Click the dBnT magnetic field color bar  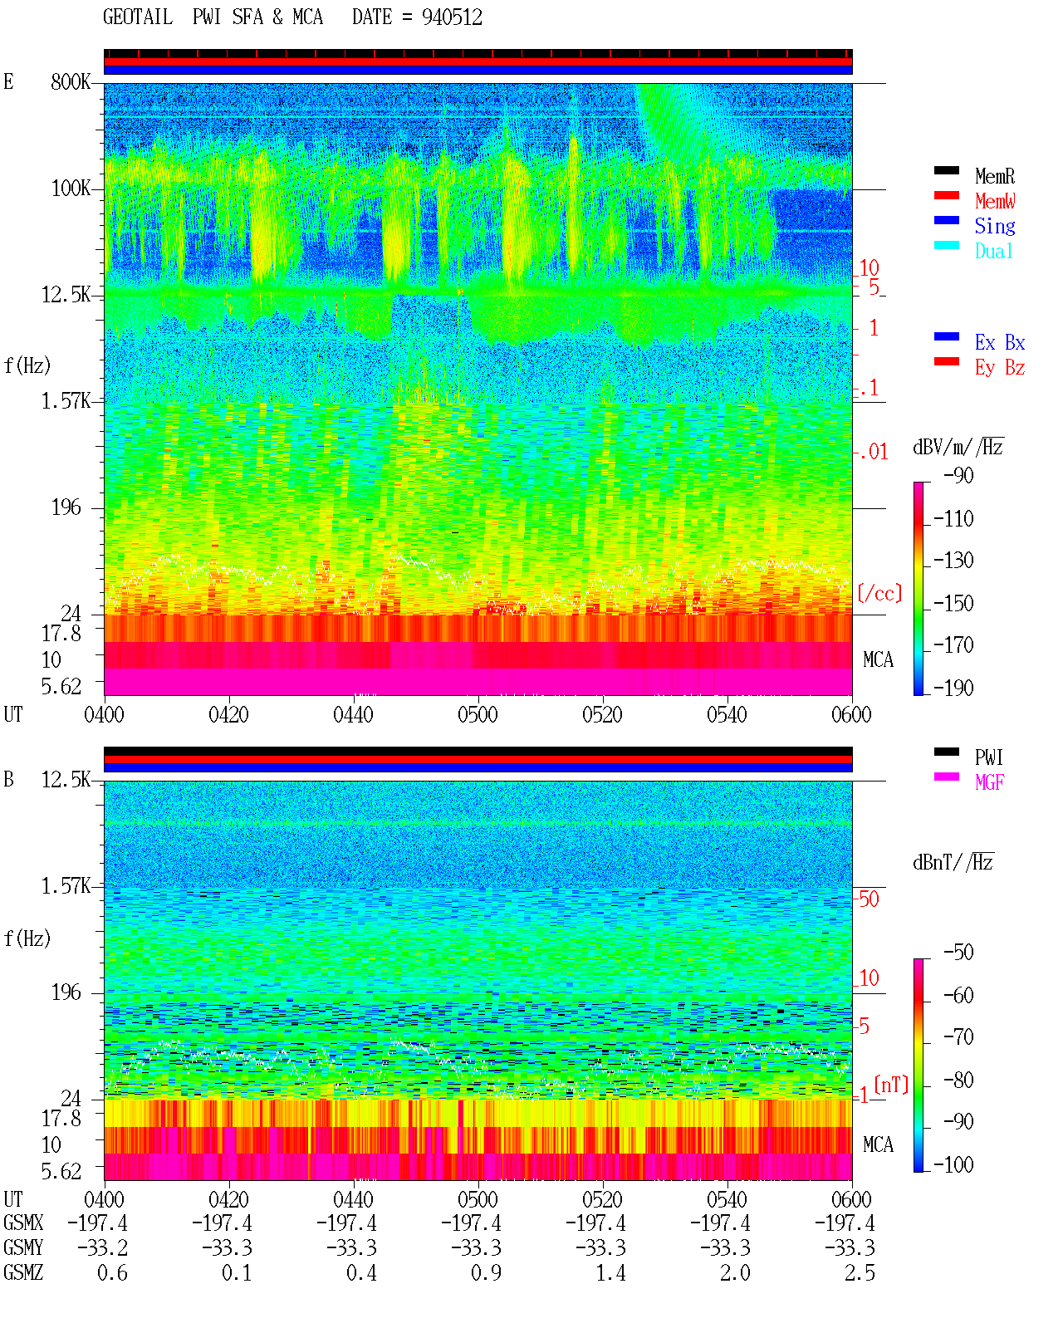(x=918, y=1066)
